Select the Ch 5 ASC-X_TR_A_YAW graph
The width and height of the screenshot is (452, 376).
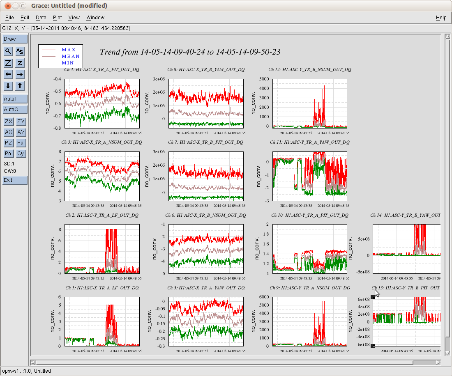(206, 321)
